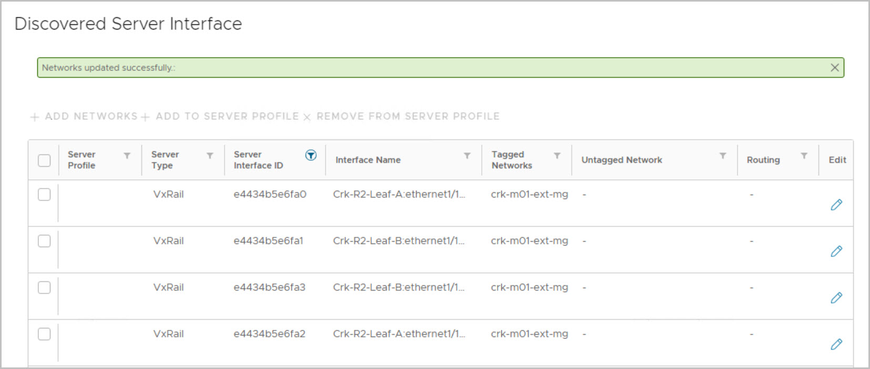Click pencil icon for e4434b5e6fa1 row
870x369 pixels.
[836, 251]
